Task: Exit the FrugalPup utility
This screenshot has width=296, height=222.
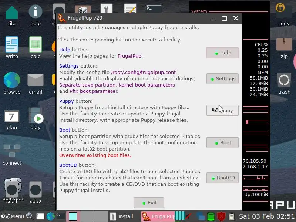Action: pyautogui.click(x=149, y=202)
